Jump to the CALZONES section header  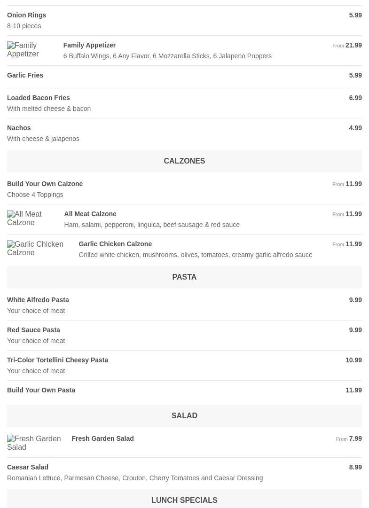click(184, 161)
